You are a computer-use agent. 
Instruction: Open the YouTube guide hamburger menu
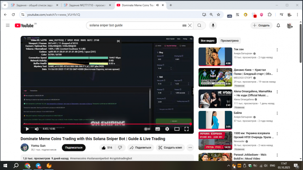[7, 25]
